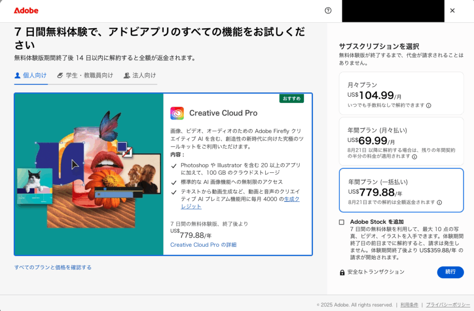Select 年間プラン (一括払い) US$779.88 option

pos(401,190)
